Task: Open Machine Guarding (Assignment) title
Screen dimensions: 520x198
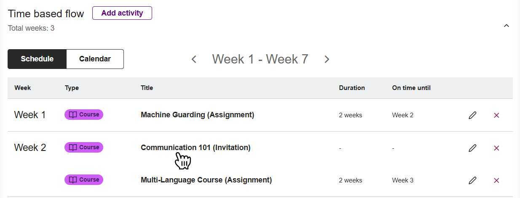Action: click(x=197, y=114)
